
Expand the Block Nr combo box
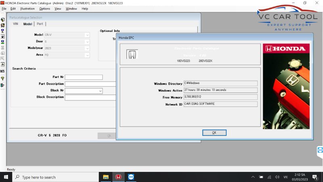(x=100, y=91)
